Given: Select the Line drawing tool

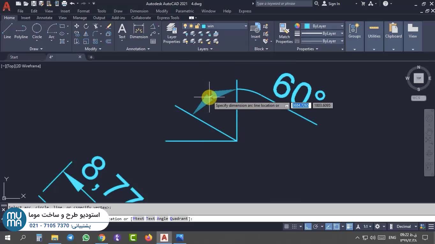Looking at the screenshot, I should [7, 31].
